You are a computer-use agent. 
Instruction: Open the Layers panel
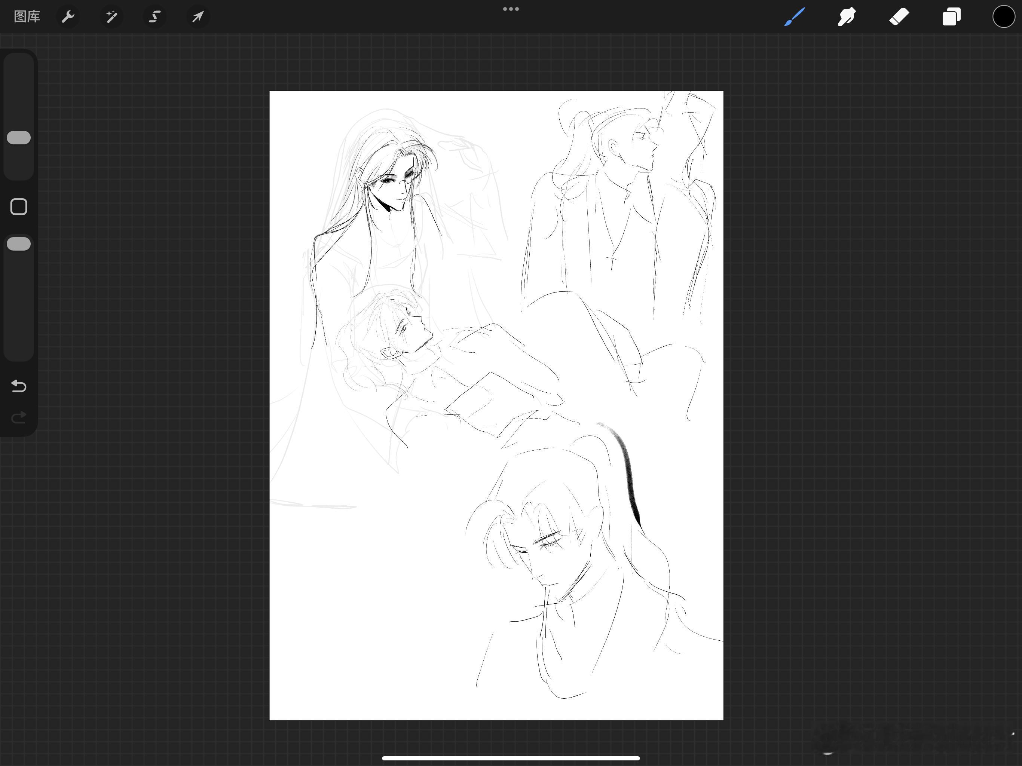click(951, 16)
